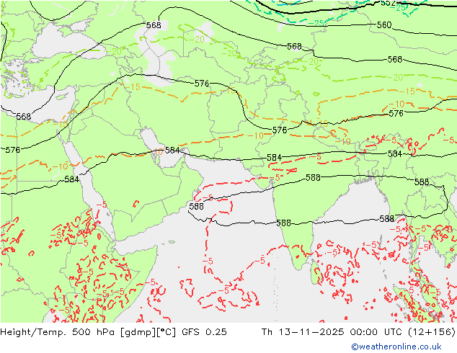Click the '560' height contour label
The image size is (457, 353).
tap(384, 25)
